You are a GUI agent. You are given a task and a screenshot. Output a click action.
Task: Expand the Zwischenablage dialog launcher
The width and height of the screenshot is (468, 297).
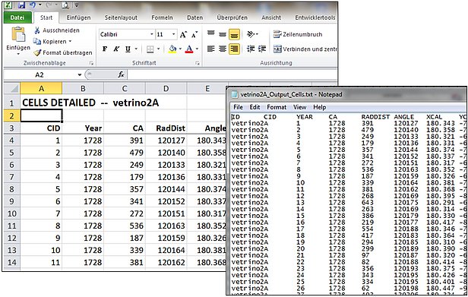click(92, 63)
